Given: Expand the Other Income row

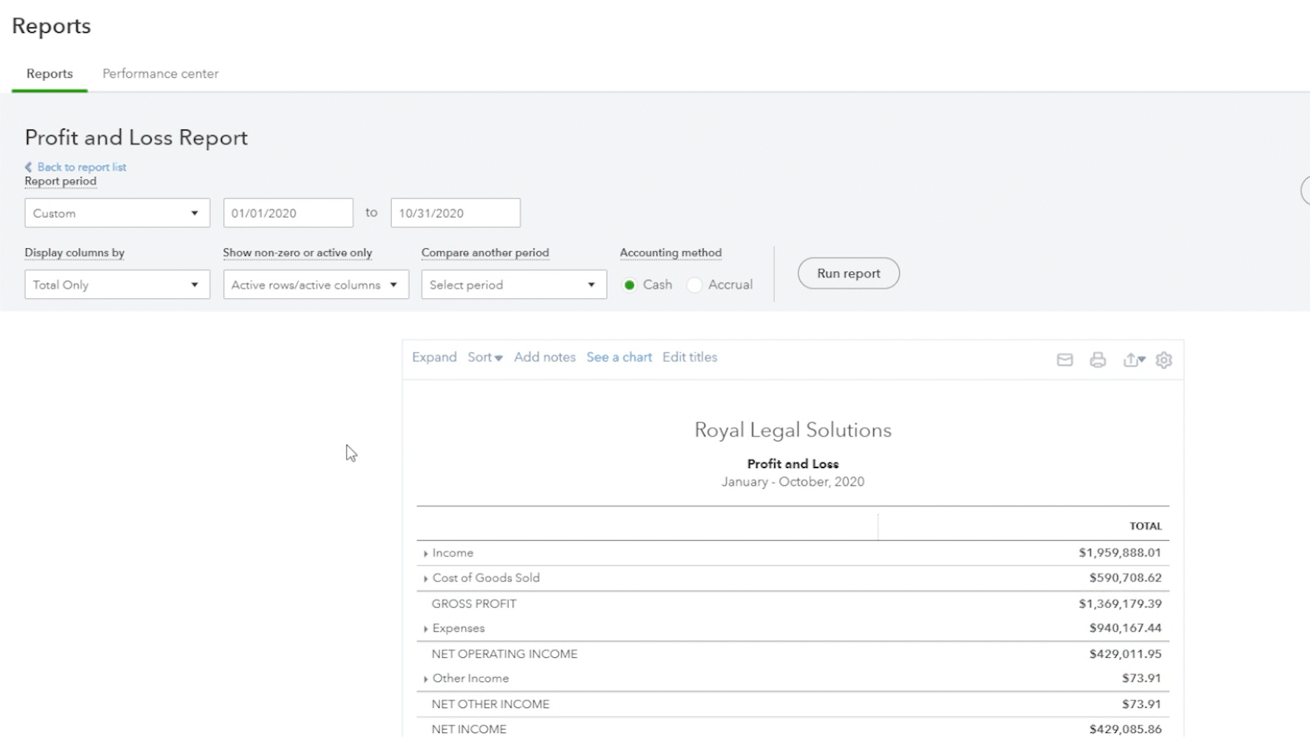Looking at the screenshot, I should 426,679.
